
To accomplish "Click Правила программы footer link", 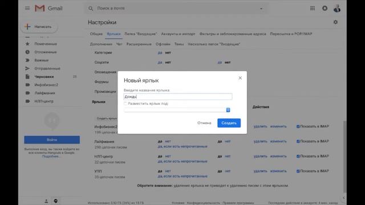I will tap(238, 203).
